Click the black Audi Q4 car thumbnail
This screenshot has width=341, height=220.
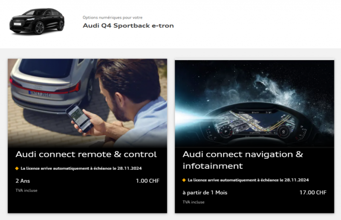pos(37,21)
